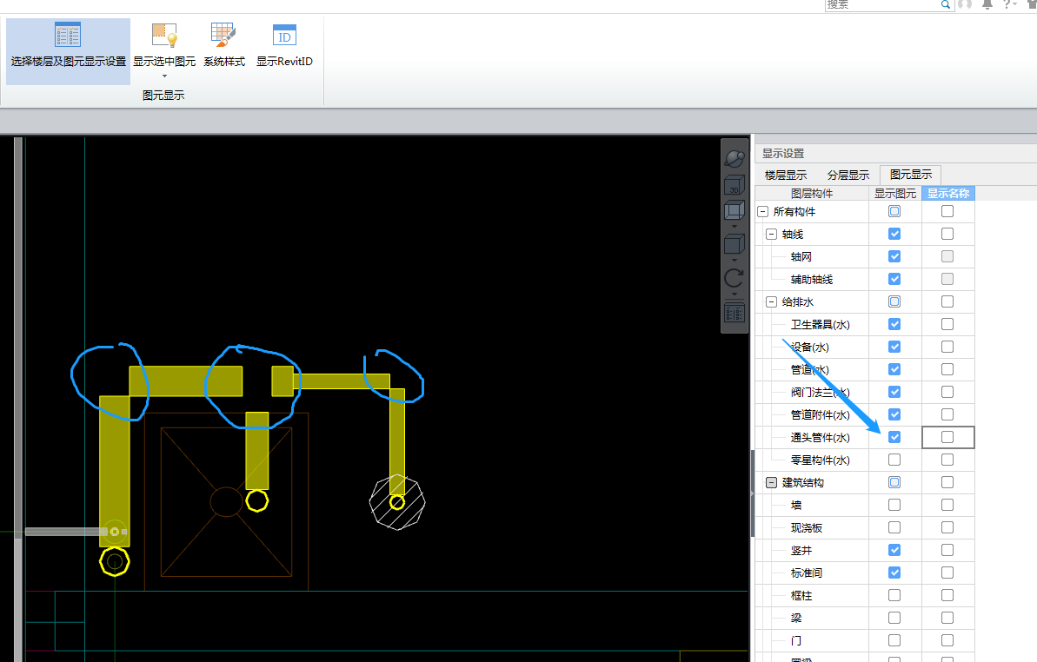Click the display panel collapse handle
The image size is (1037, 662).
click(x=753, y=493)
